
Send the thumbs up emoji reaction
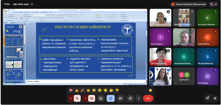[x=77, y=90]
